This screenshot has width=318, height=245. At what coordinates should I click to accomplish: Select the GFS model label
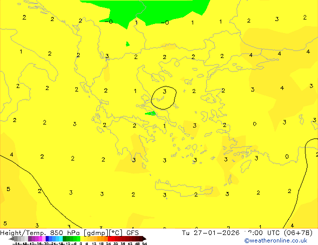(x=132, y=233)
